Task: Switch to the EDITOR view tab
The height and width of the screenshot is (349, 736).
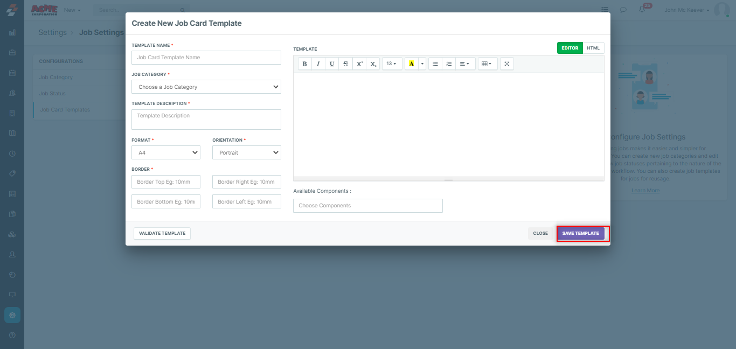Action: tap(570, 48)
